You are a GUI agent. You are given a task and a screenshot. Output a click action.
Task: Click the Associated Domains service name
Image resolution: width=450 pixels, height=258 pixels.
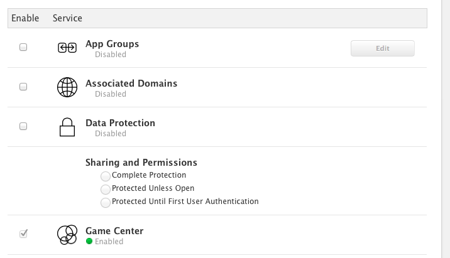[131, 83]
